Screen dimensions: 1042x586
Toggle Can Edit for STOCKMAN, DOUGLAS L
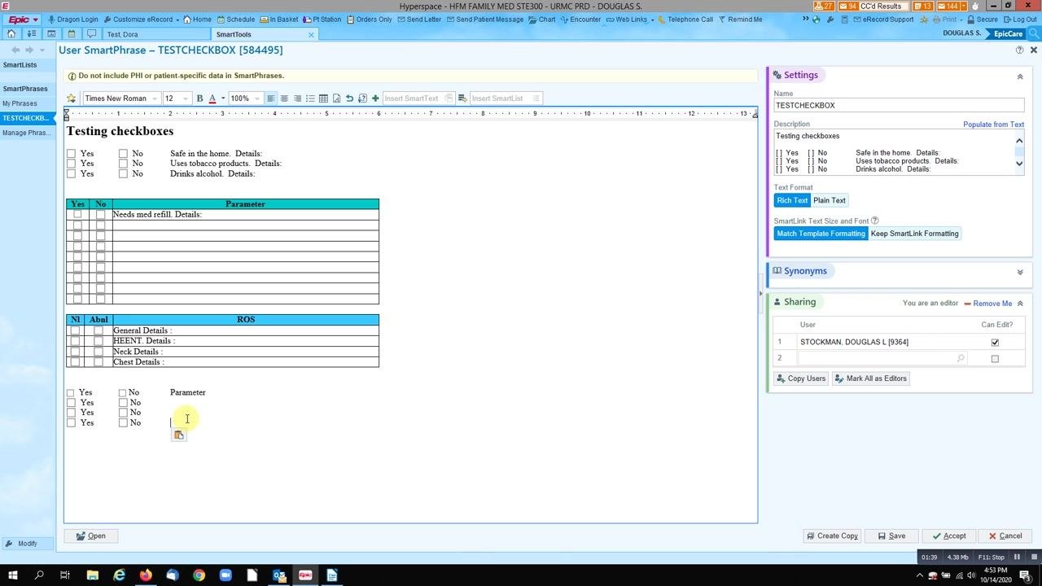click(995, 343)
